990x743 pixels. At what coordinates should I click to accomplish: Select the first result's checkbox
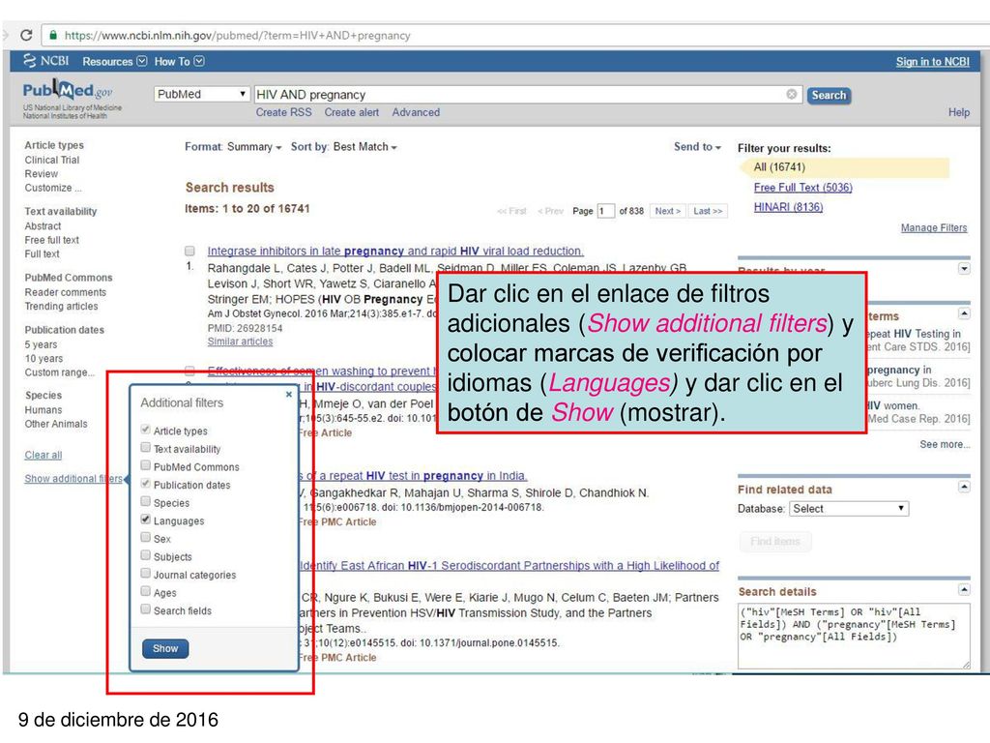click(189, 251)
